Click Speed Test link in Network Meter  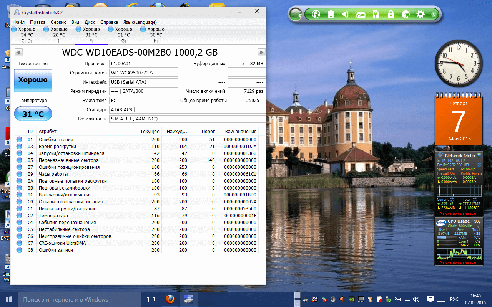(445, 169)
